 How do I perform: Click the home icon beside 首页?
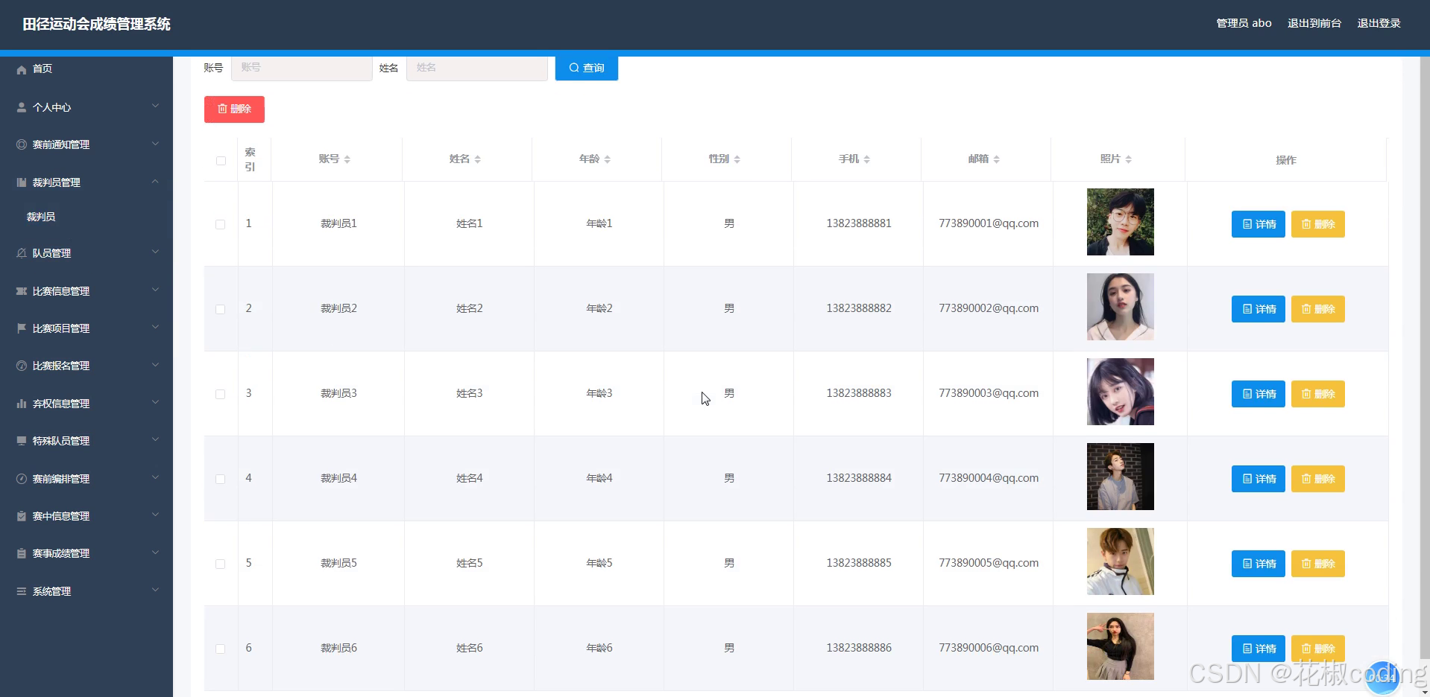pyautogui.click(x=22, y=69)
